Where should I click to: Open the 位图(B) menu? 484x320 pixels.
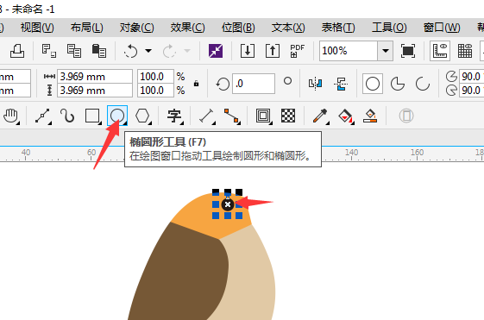238,28
